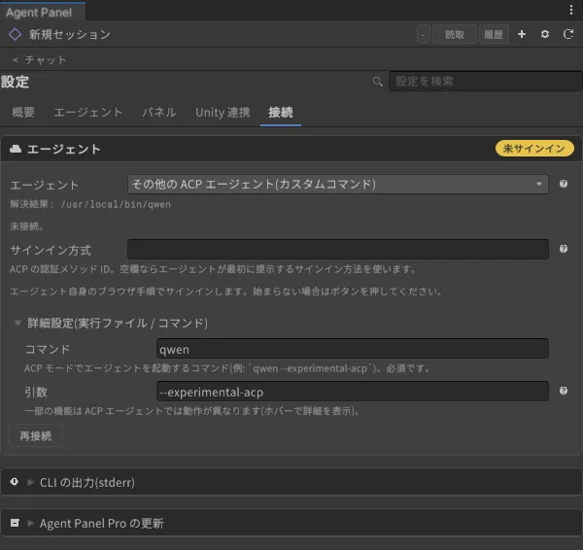
Task: Go back to チャット view
Action: pos(39,60)
